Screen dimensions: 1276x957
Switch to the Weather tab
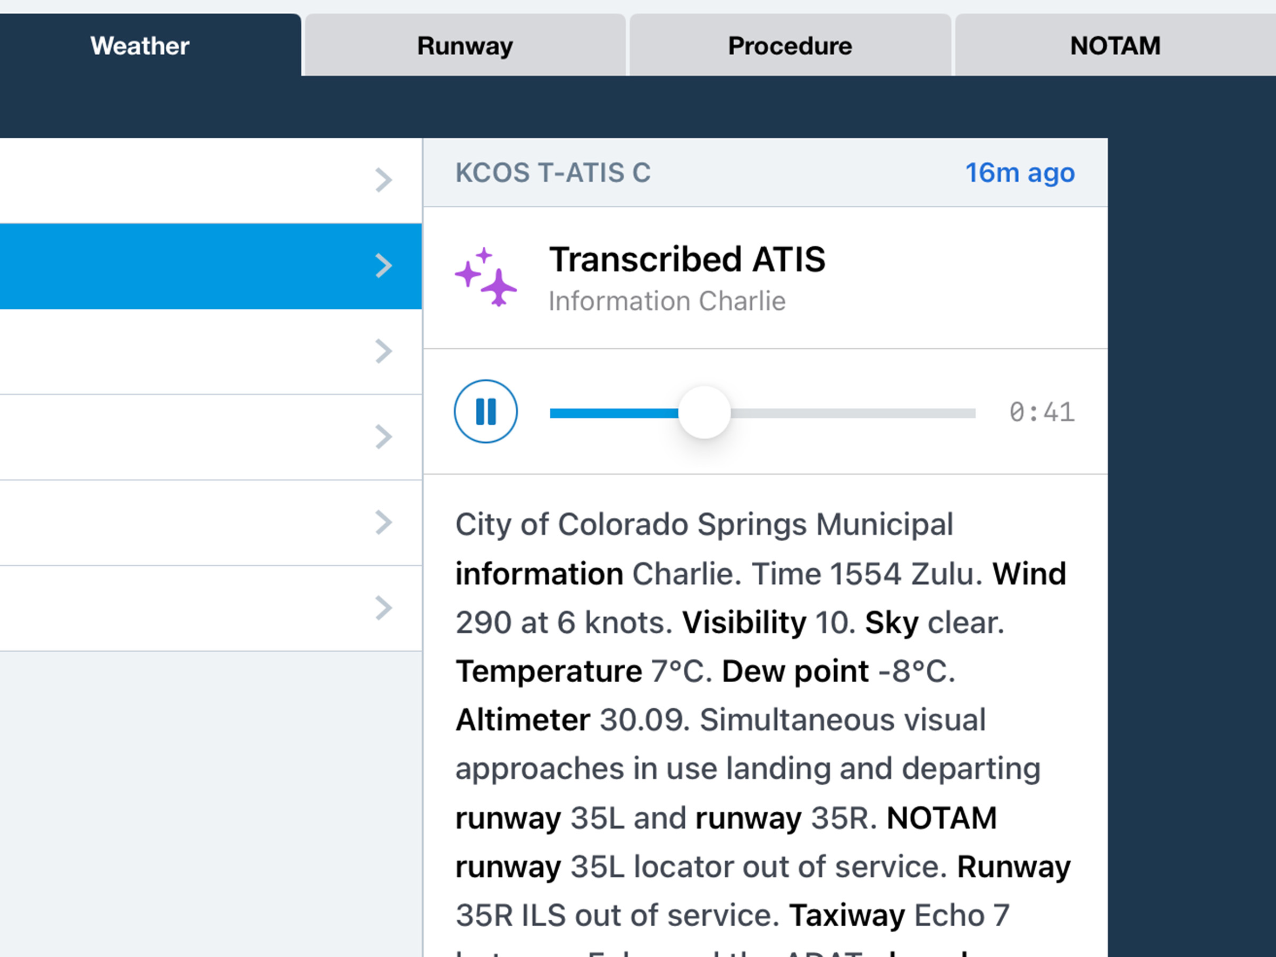pos(140,46)
